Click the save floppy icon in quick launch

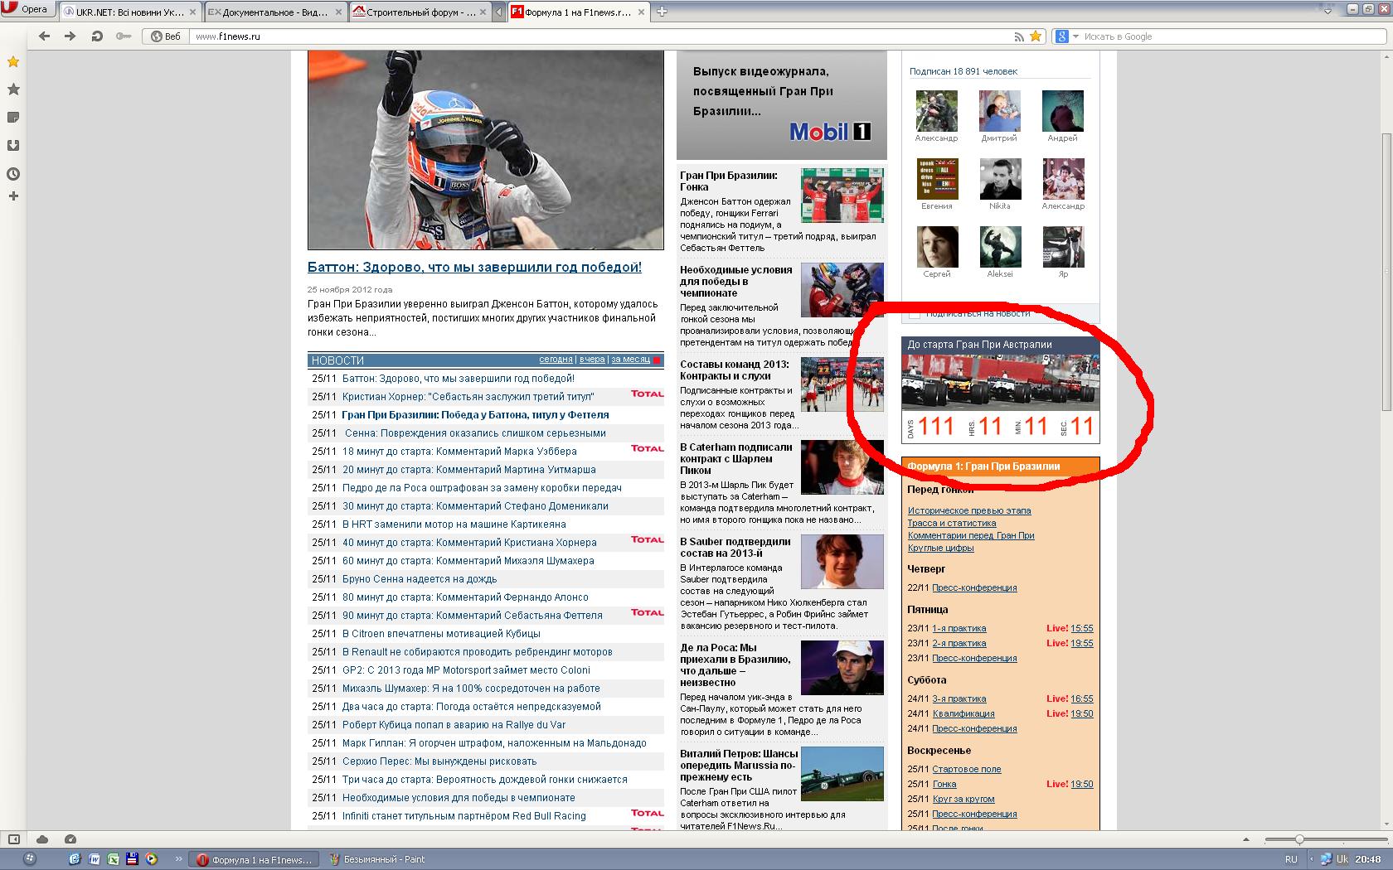[x=132, y=859]
